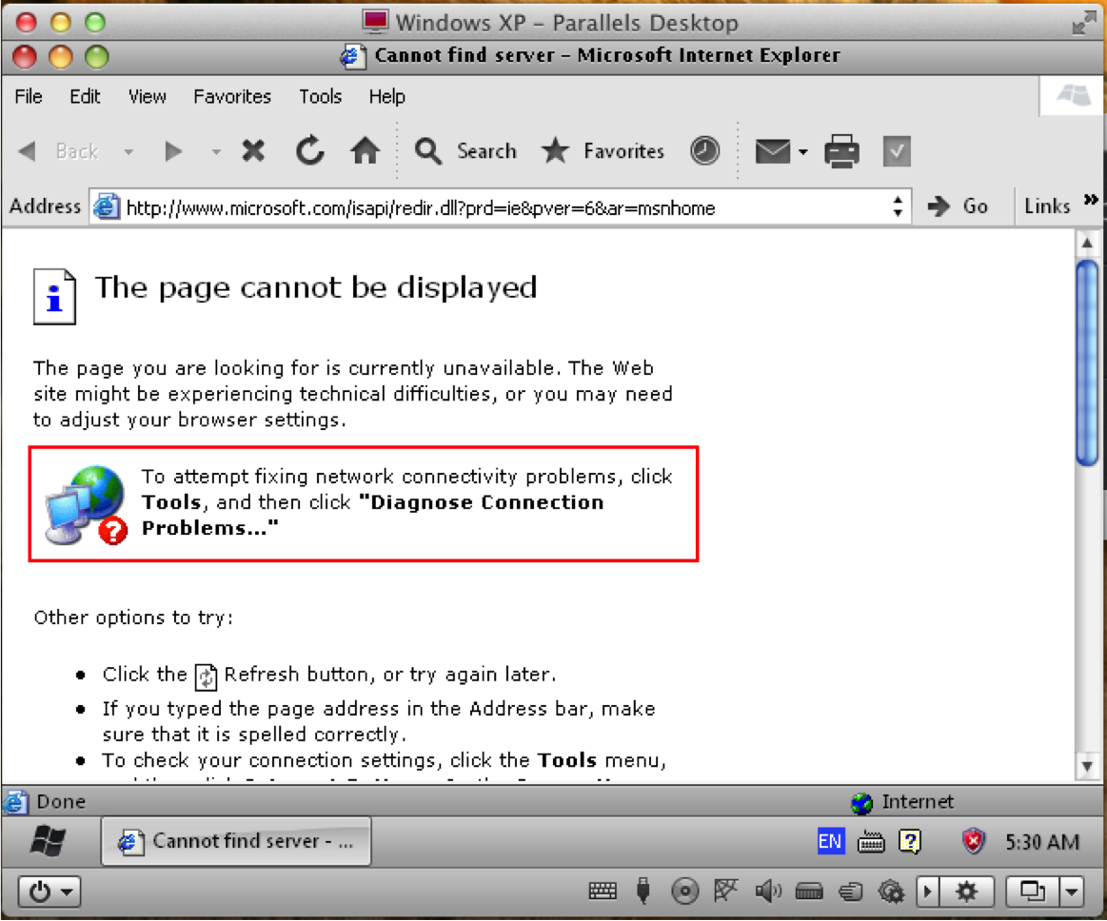Click the red security shield tray icon

coord(974,841)
